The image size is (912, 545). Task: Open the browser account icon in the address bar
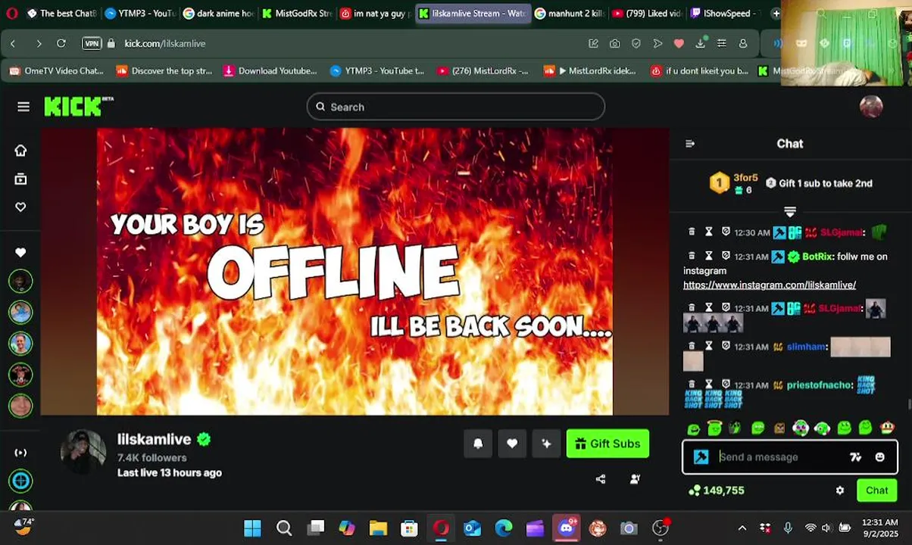click(743, 43)
